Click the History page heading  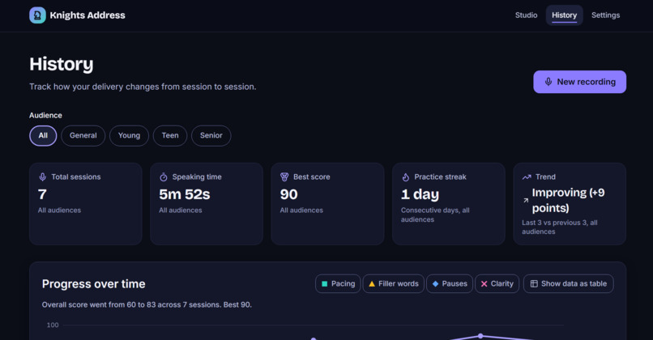pos(62,64)
